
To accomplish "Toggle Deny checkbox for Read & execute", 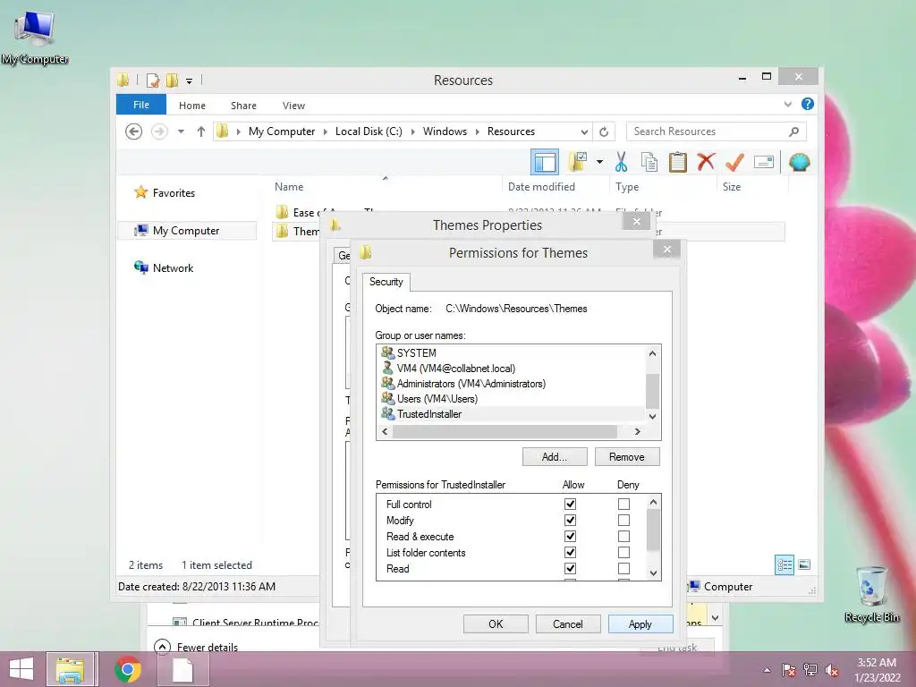I will coord(623,537).
